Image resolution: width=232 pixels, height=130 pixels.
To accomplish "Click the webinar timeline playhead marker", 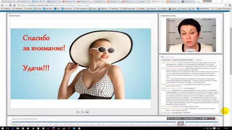I will (x=181, y=123).
